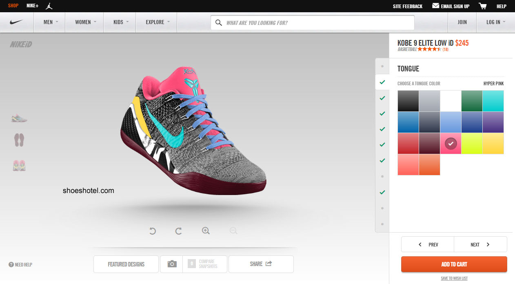Viewport: 515px width, 284px height.
Task: Choose the light grey tongue color
Action: (x=429, y=101)
